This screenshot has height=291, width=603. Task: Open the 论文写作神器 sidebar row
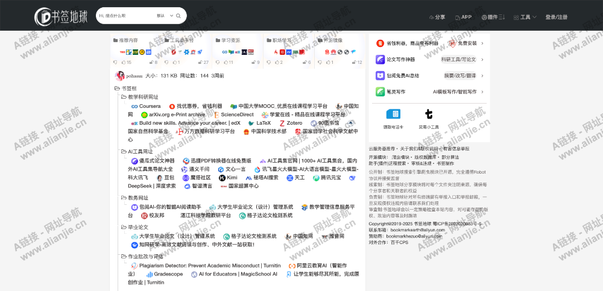[x=429, y=60]
